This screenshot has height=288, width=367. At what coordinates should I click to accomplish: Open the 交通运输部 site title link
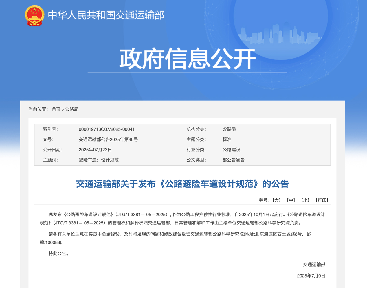pos(106,16)
